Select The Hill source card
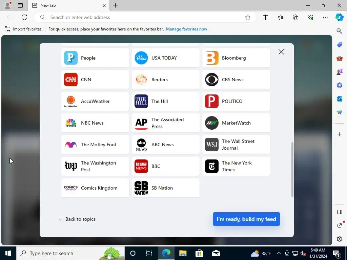347x260 pixels. point(165,101)
